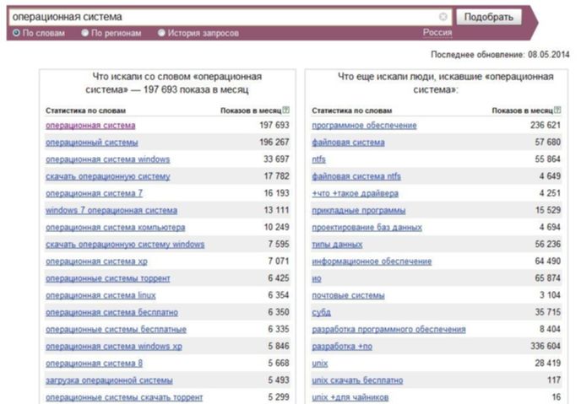Open the 'Россия' region selector
Image resolution: width=581 pixels, height=404 pixels.
pyautogui.click(x=437, y=33)
